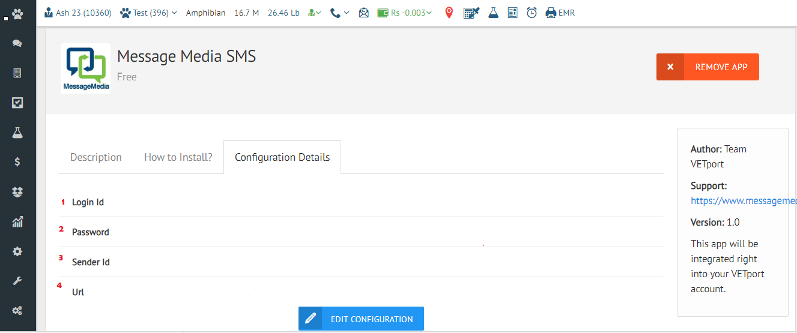This screenshot has height=333, width=797.
Task: Click the Url field label
Action: pyautogui.click(x=78, y=292)
